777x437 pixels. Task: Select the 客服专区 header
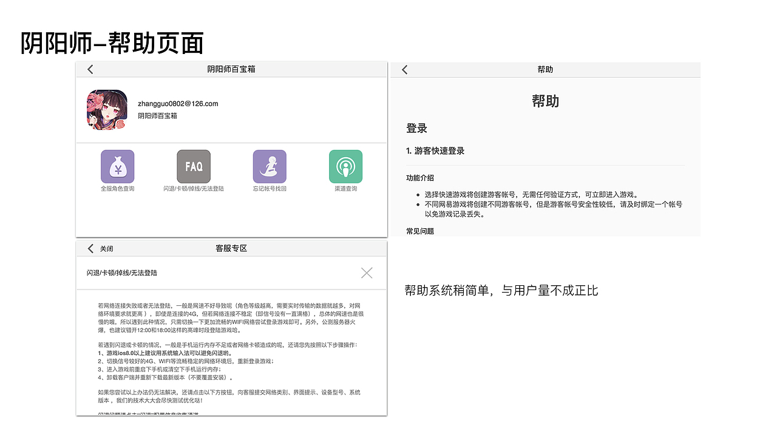click(231, 247)
